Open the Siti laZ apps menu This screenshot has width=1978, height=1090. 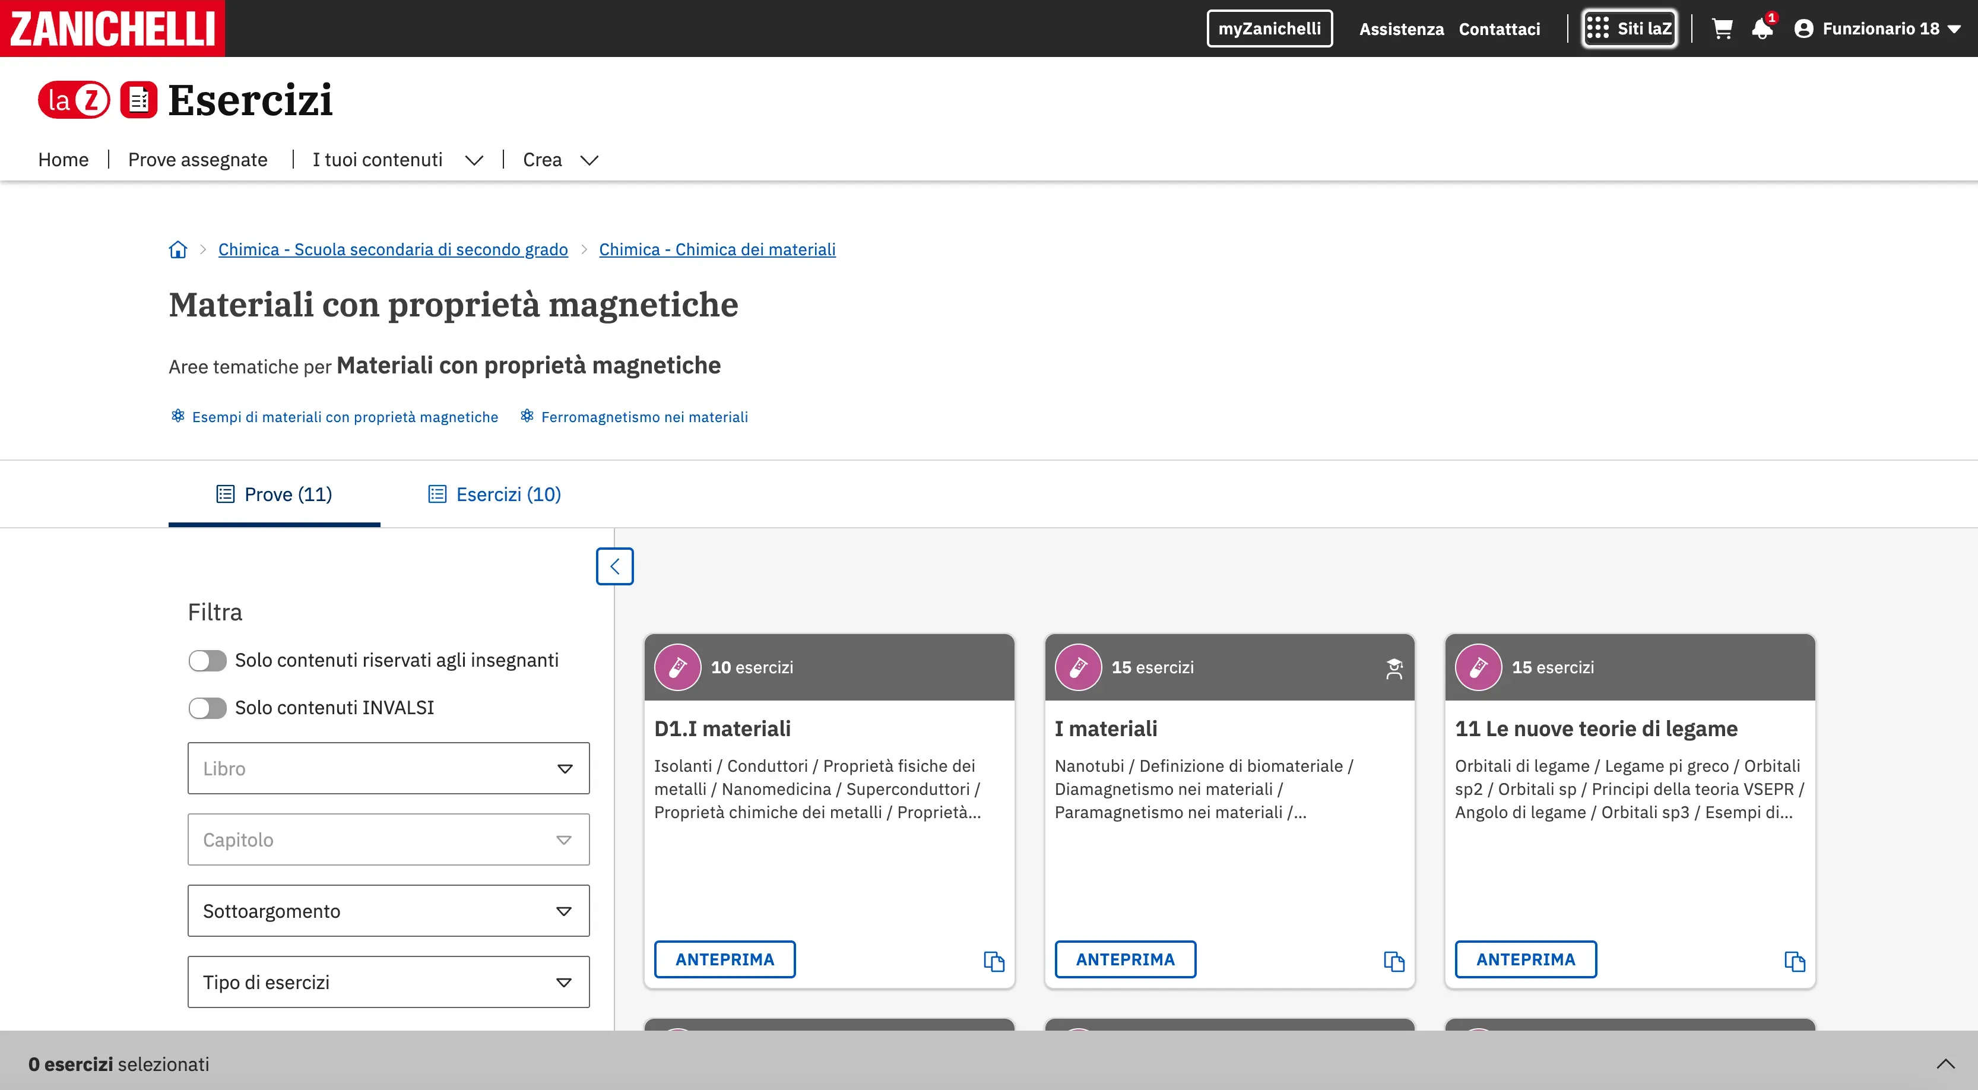pos(1630,28)
